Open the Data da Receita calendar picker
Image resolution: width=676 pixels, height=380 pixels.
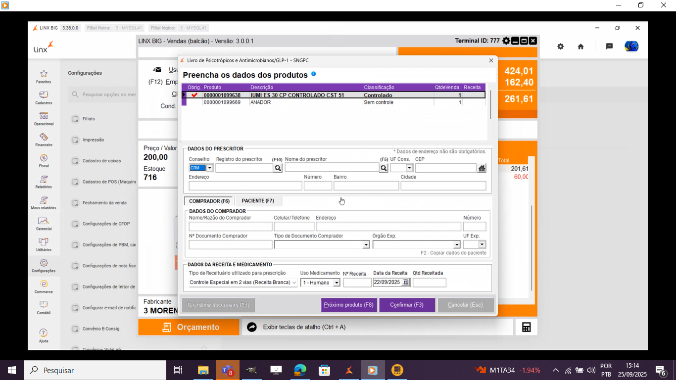(406, 283)
